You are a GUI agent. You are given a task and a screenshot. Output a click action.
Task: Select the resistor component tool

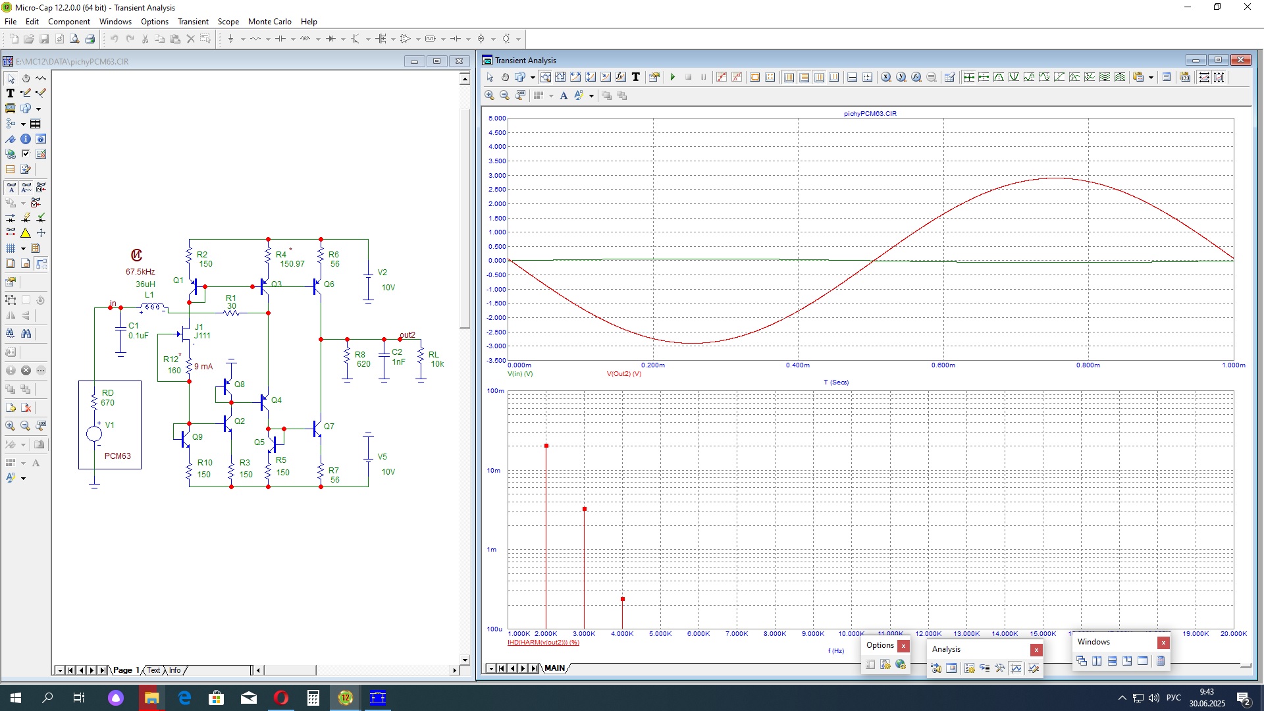point(255,39)
